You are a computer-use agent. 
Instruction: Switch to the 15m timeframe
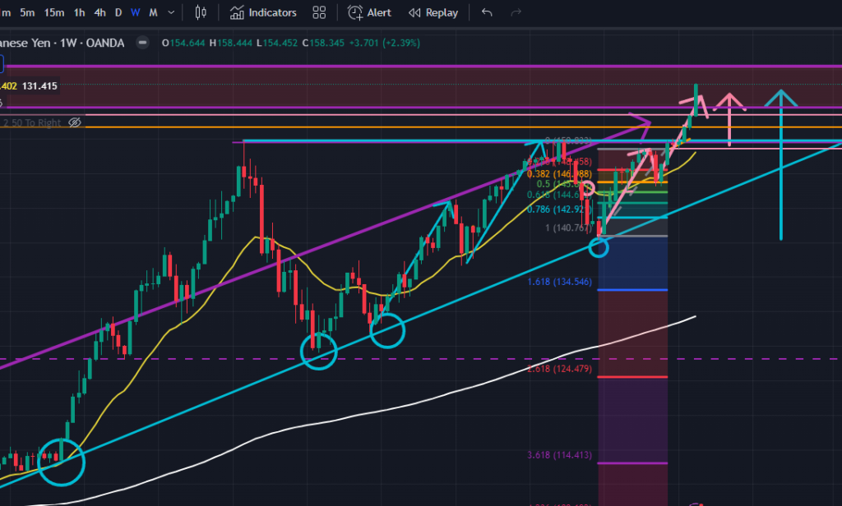[54, 12]
